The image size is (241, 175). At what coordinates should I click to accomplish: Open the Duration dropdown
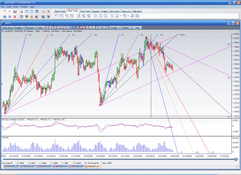19,28
